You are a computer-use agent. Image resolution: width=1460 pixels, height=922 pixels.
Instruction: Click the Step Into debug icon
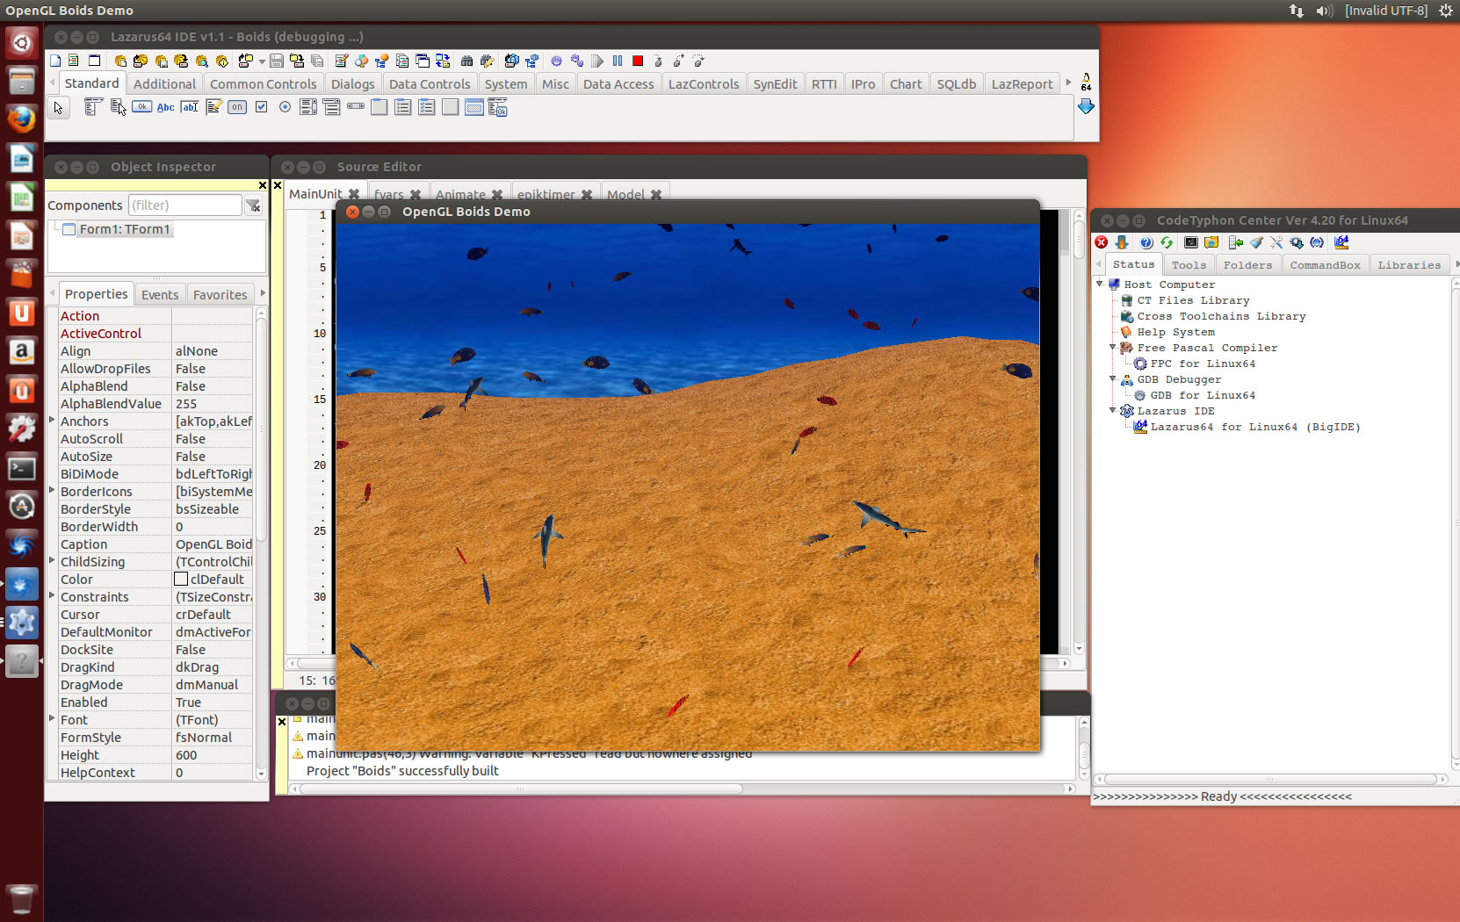tap(658, 61)
